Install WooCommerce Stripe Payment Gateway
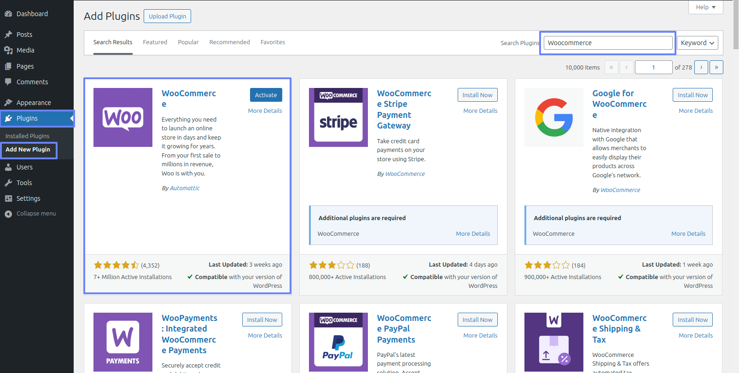 pos(477,95)
